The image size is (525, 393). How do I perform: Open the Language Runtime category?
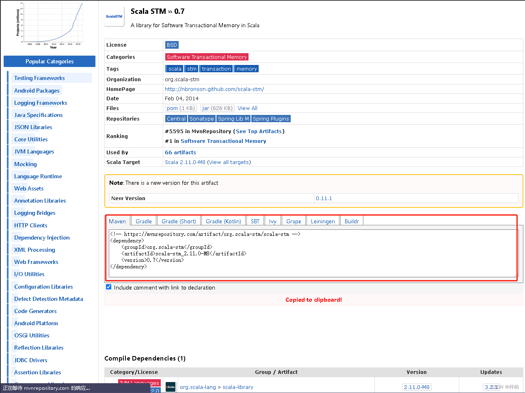coord(38,177)
